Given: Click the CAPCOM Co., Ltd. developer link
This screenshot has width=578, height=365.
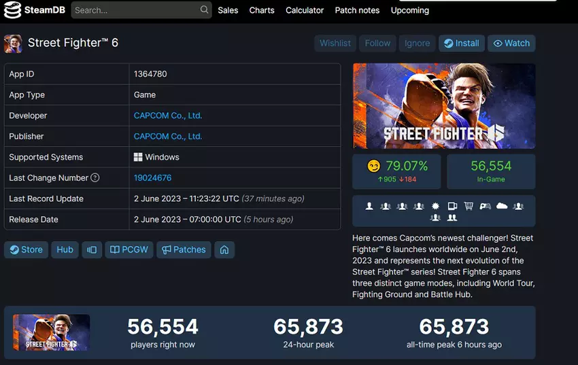Looking at the screenshot, I should coord(168,116).
